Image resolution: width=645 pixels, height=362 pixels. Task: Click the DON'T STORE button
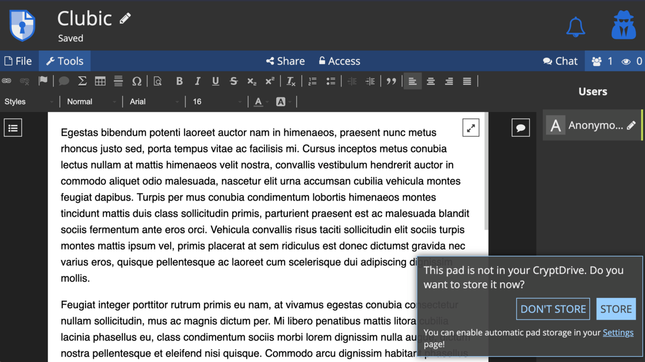point(553,309)
